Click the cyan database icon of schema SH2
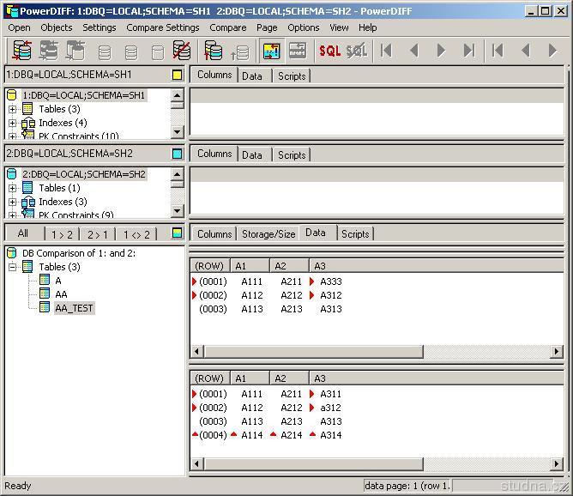This screenshot has width=573, height=496. (x=12, y=174)
